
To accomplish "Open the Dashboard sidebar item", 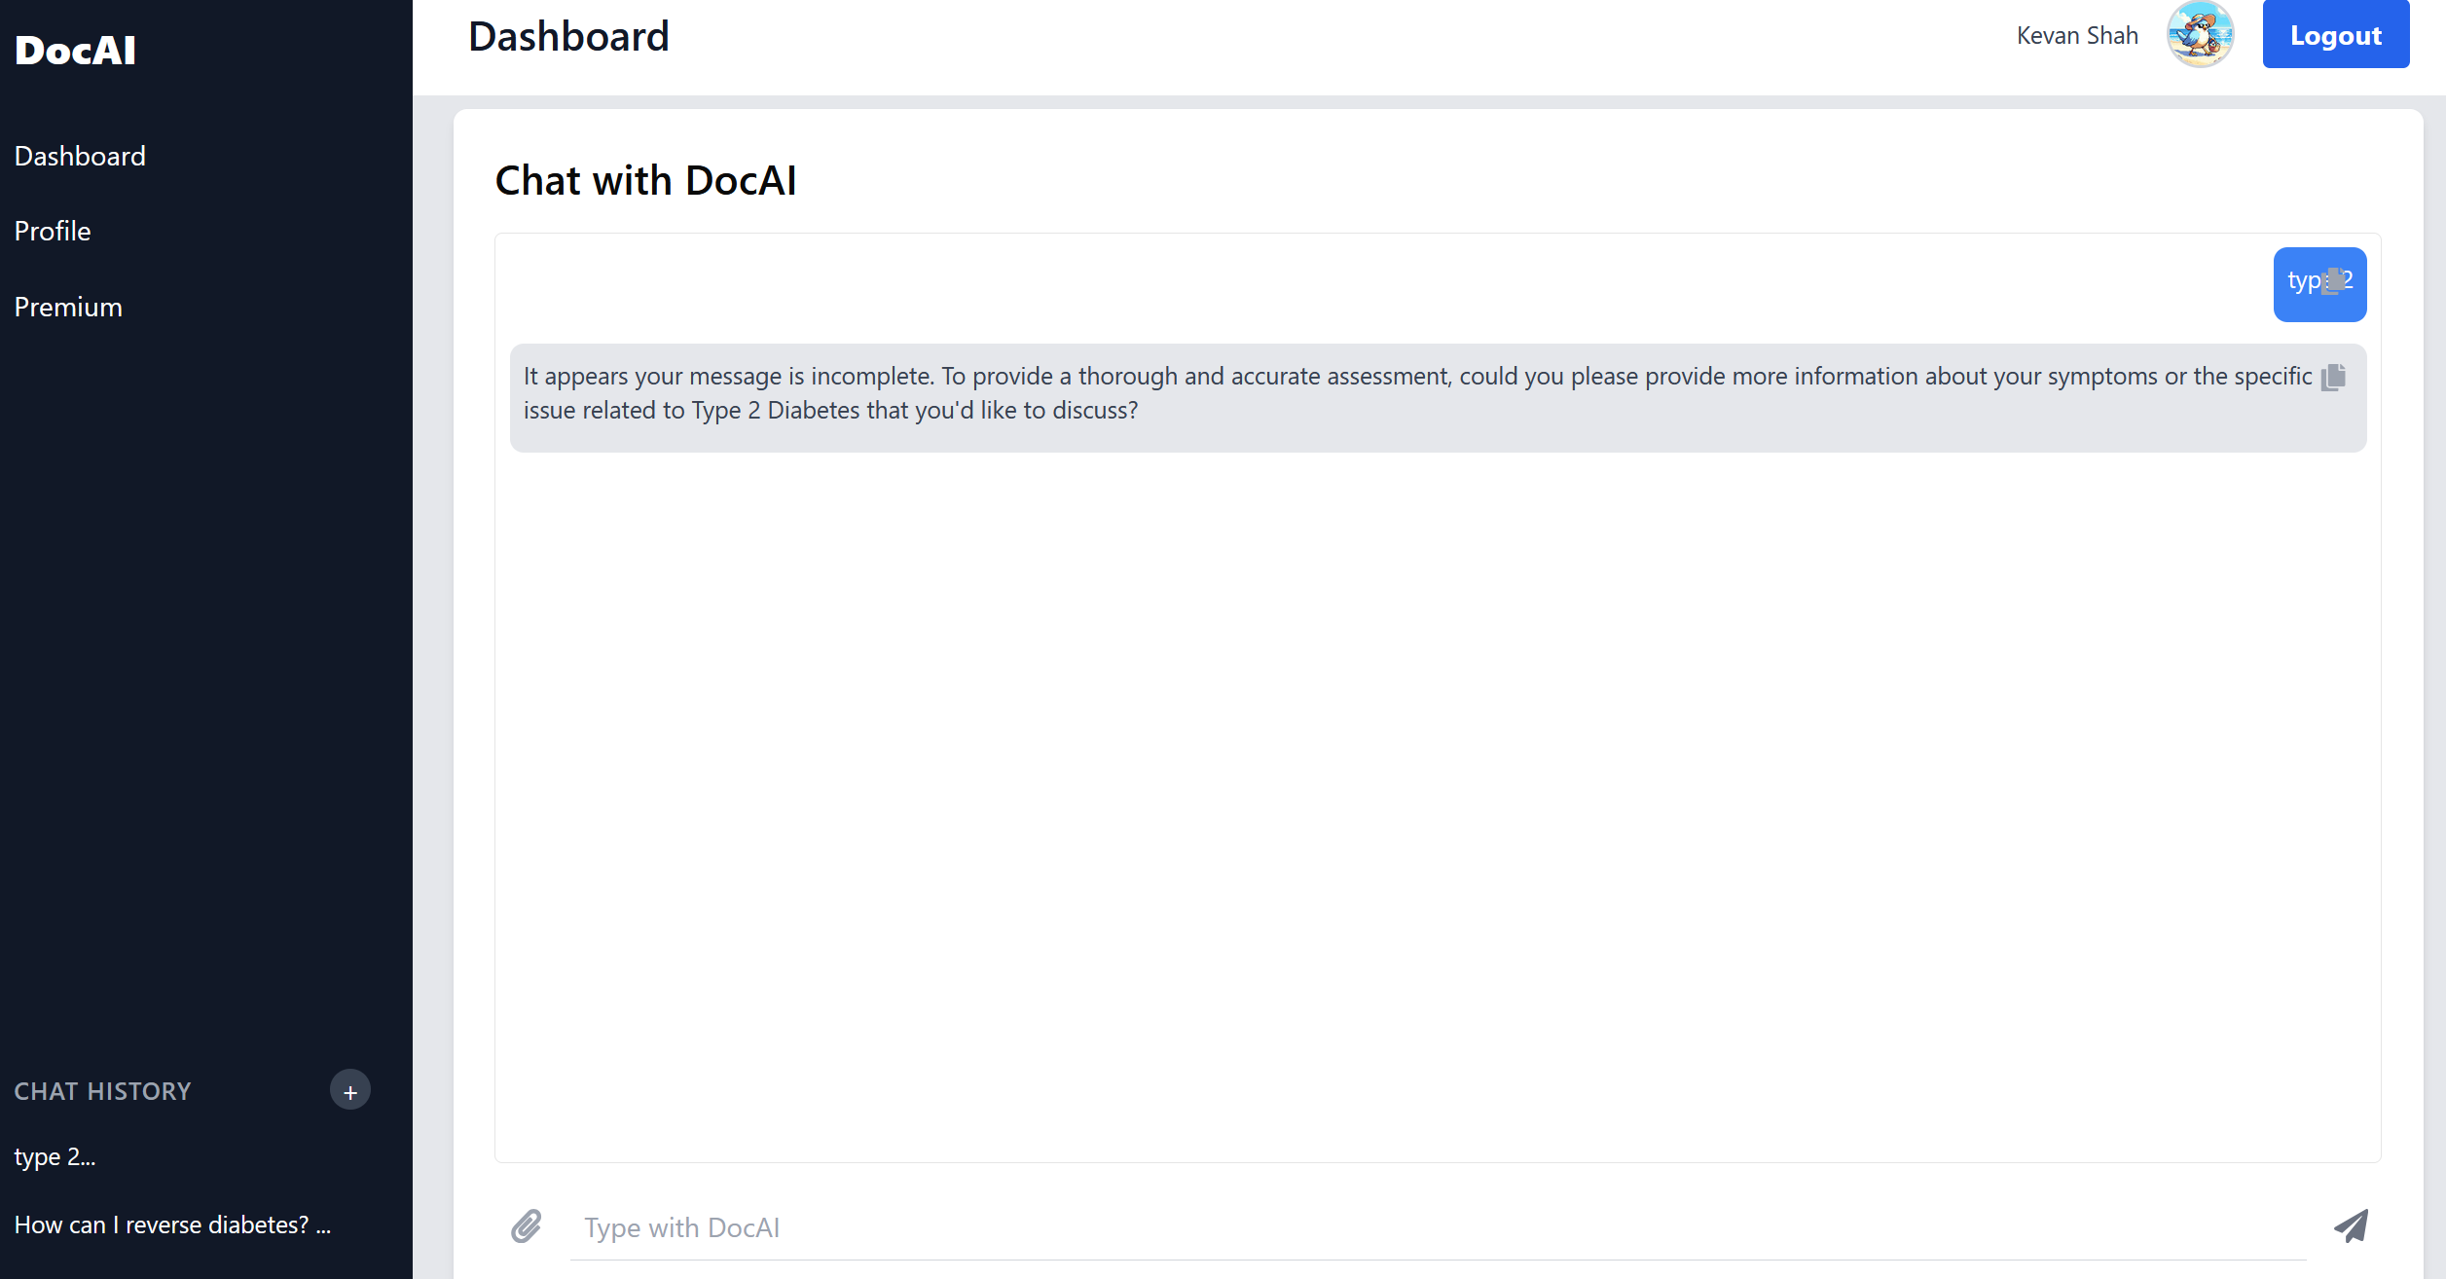I will pyautogui.click(x=80, y=156).
